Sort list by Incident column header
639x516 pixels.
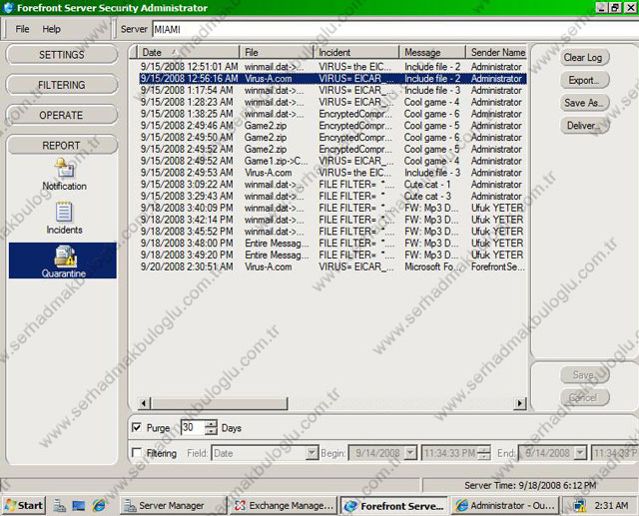(x=356, y=52)
